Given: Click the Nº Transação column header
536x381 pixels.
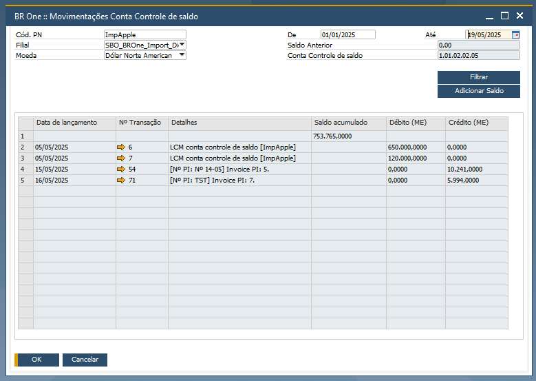Looking at the screenshot, I should pos(142,123).
